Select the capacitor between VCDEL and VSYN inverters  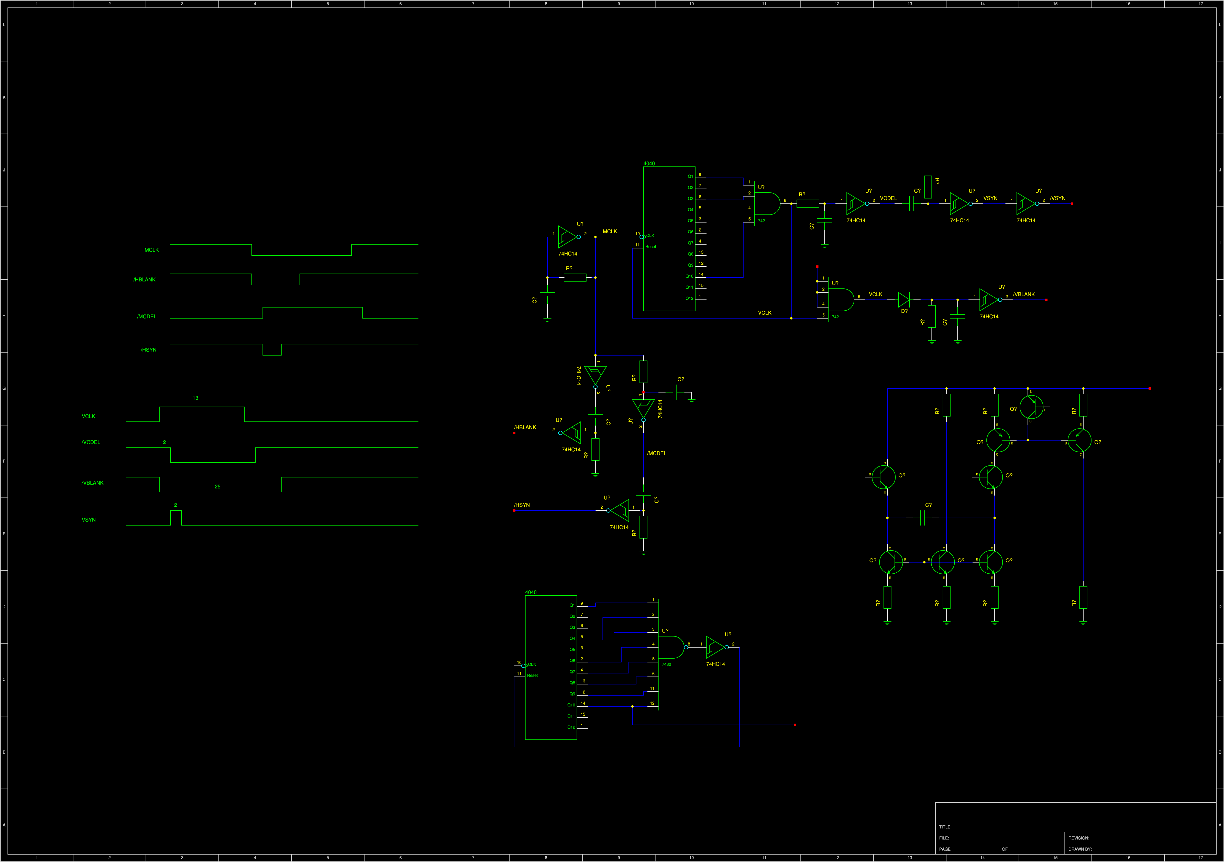(x=912, y=203)
